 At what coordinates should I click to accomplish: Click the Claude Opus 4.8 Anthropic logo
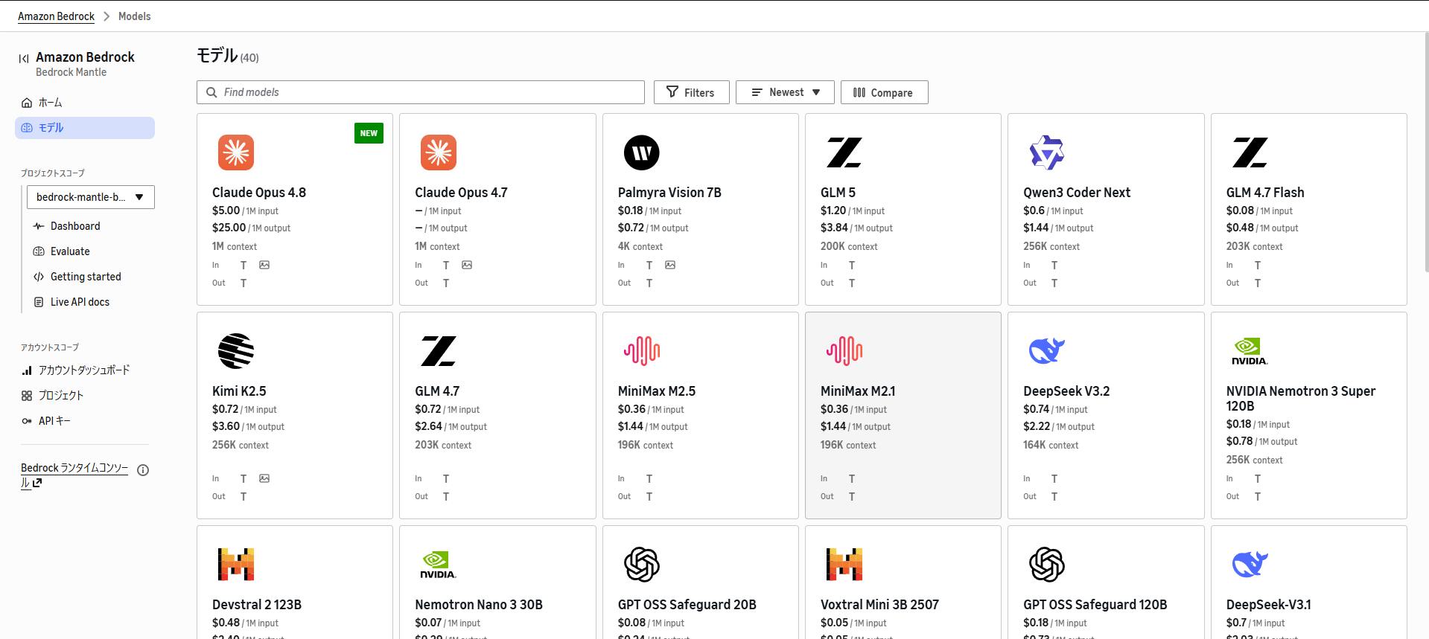pyautogui.click(x=236, y=152)
